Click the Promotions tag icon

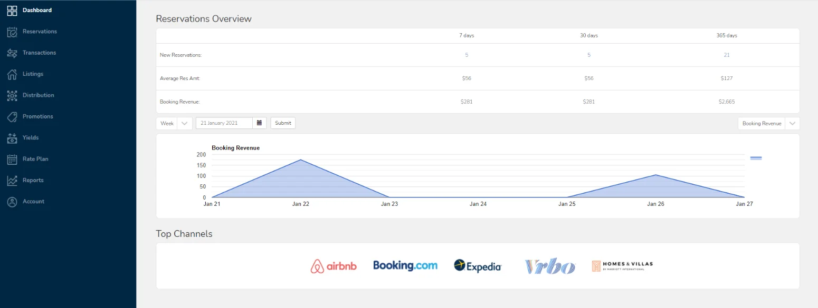point(12,117)
